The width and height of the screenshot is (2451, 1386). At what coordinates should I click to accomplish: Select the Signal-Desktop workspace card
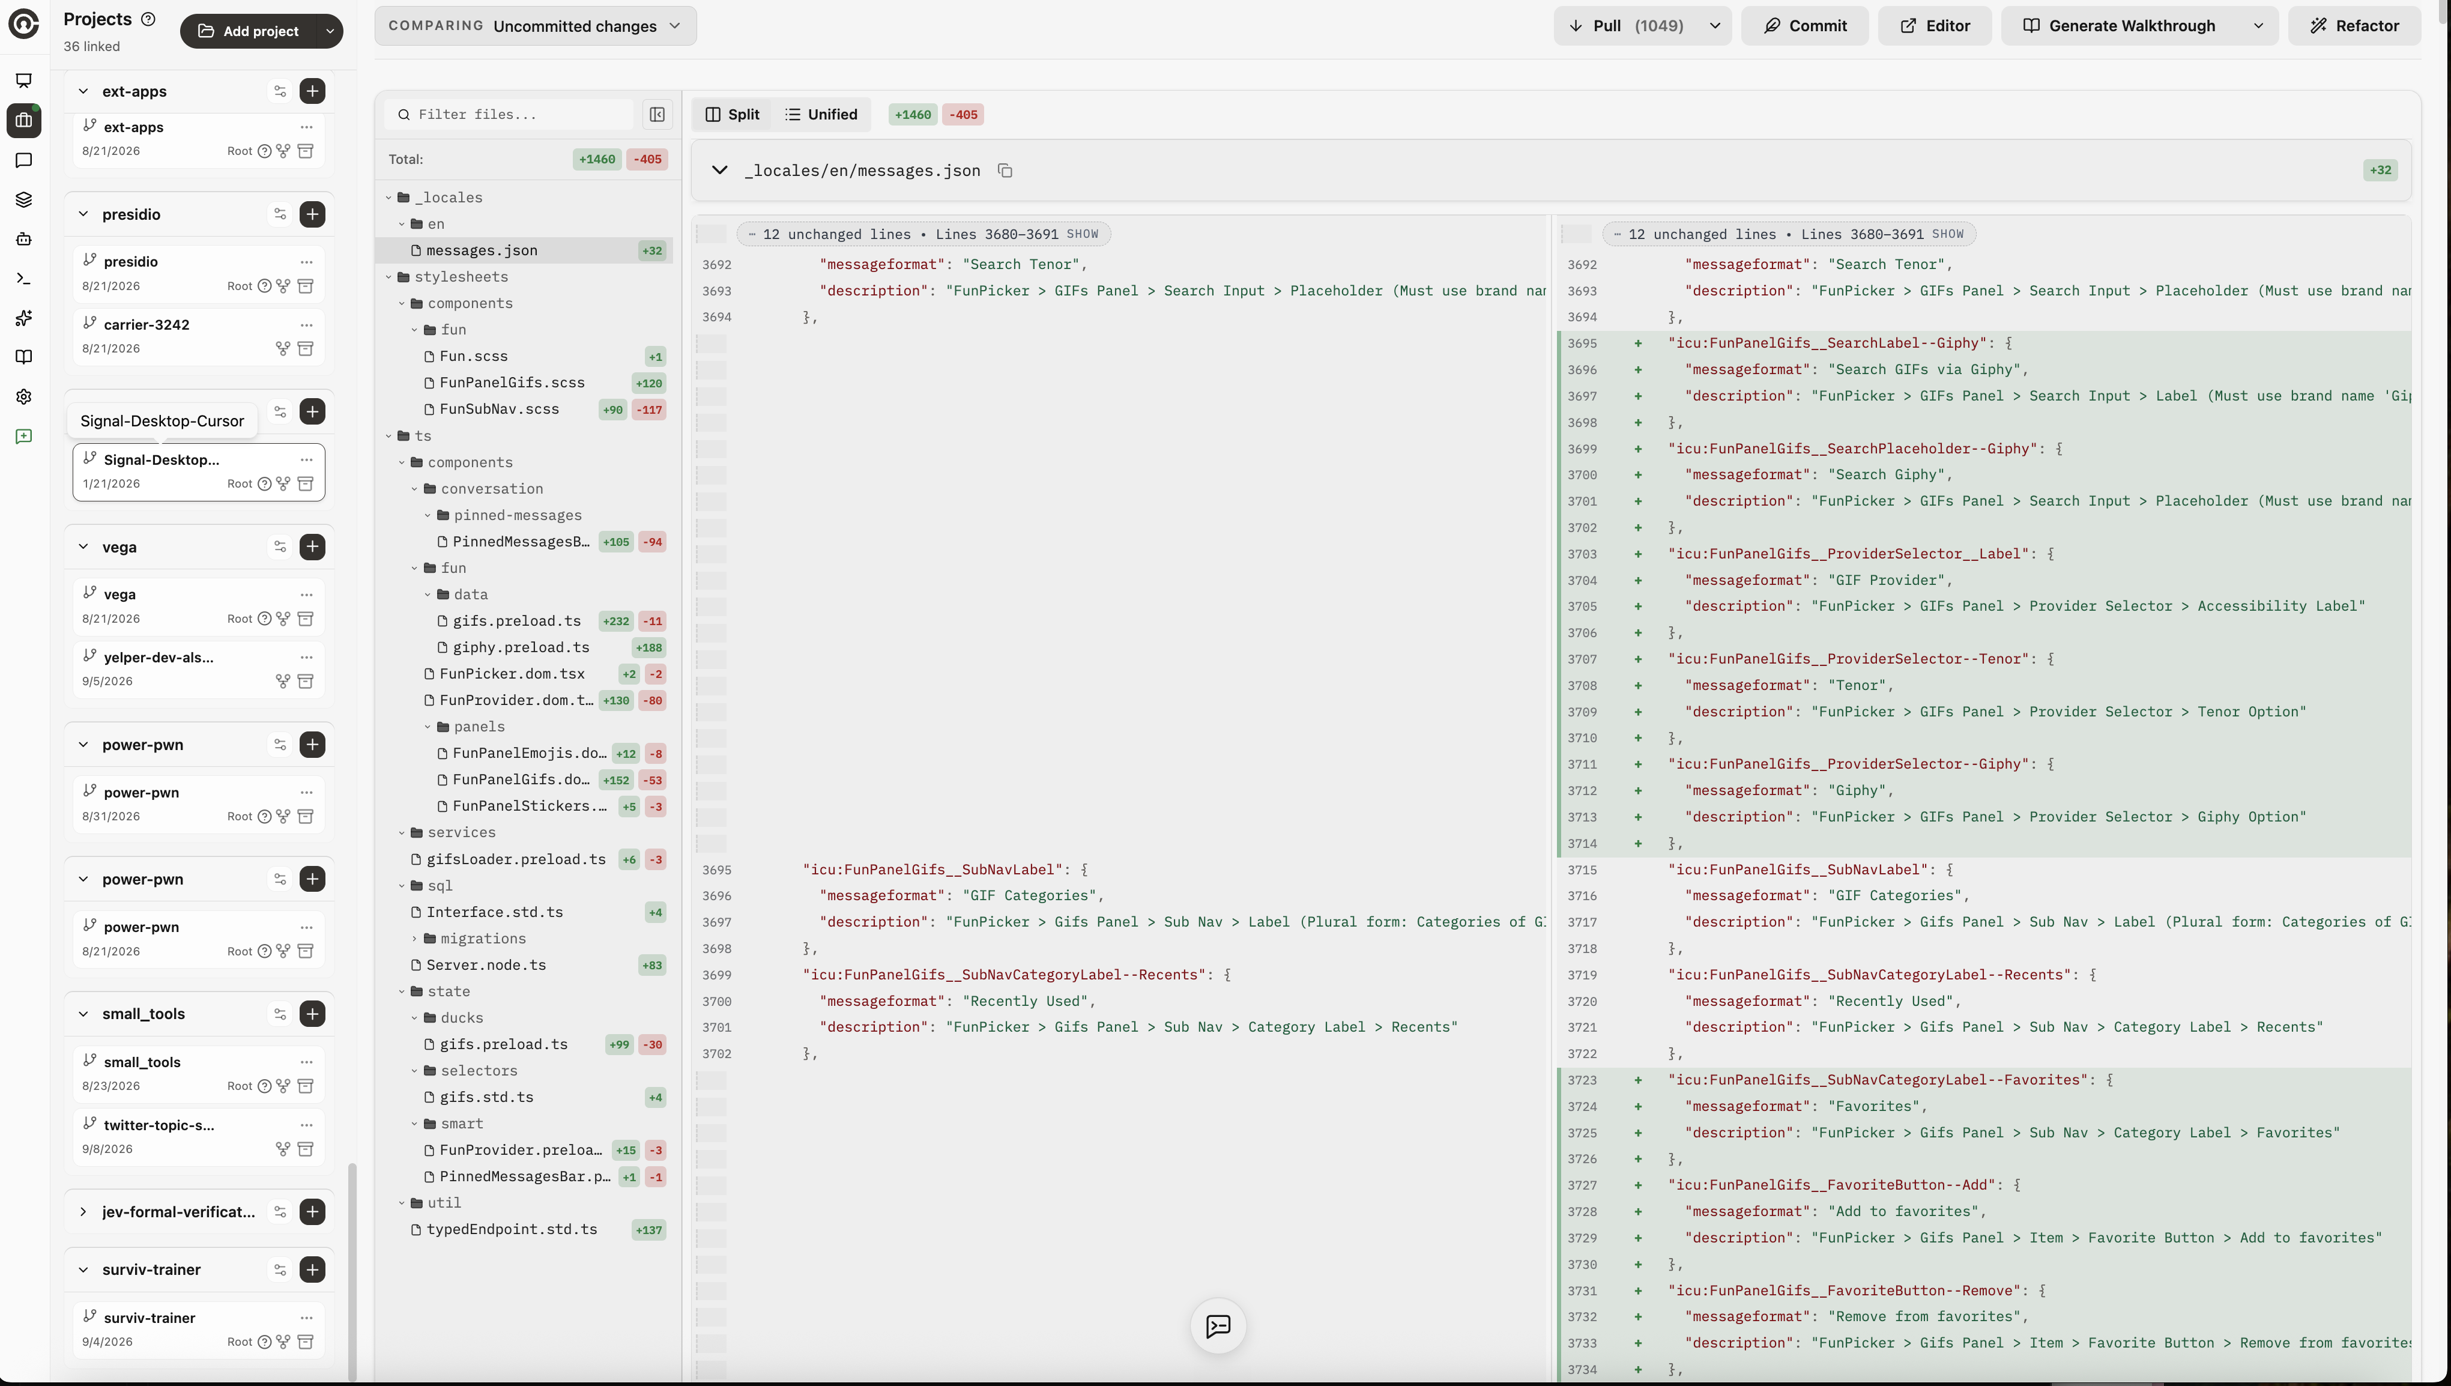point(199,471)
